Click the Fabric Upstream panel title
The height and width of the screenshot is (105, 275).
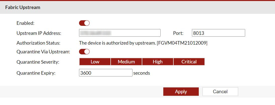click(23, 8)
